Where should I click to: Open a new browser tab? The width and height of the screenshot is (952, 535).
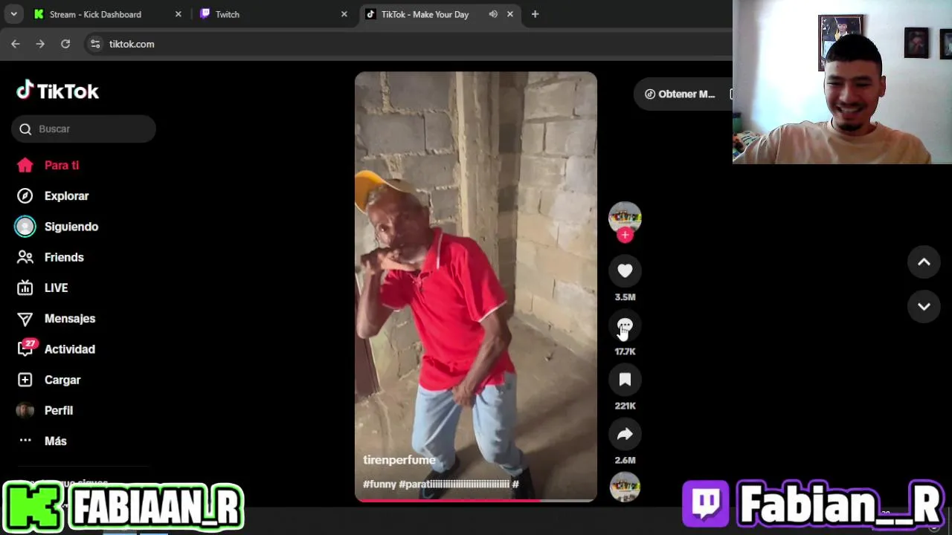[535, 14]
